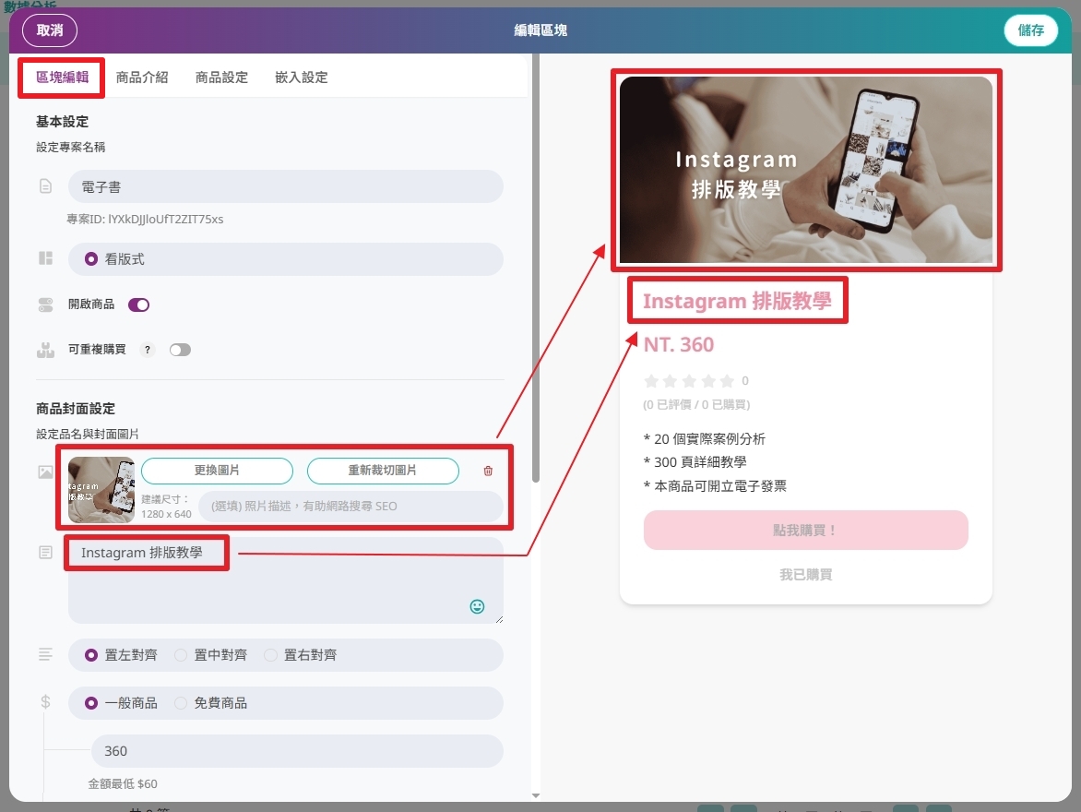Click the text * 20 個實際案例分析
1081x812 pixels.
[x=704, y=439]
